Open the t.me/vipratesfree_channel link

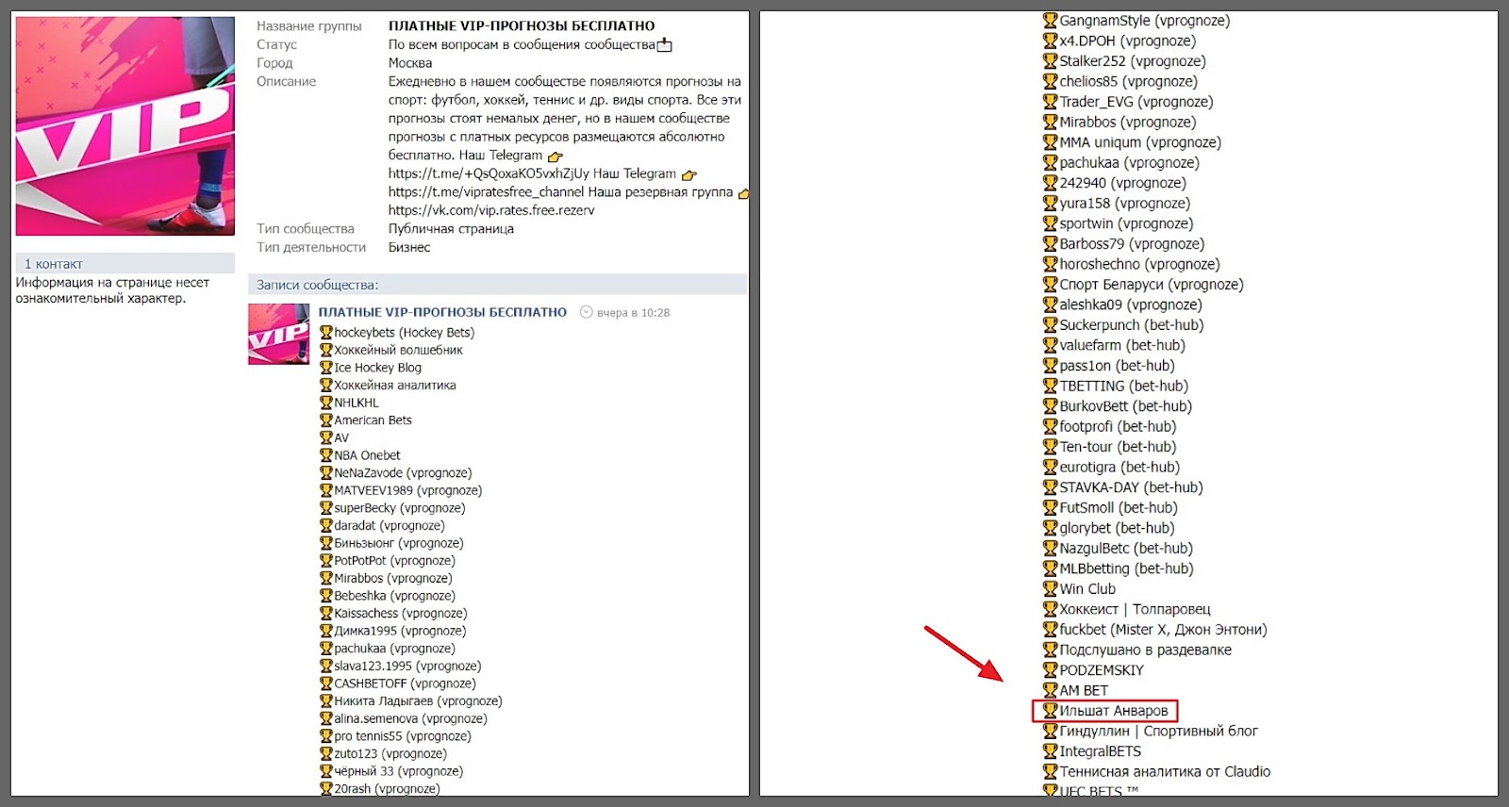[x=486, y=192]
